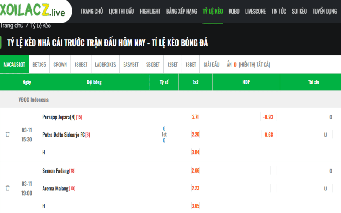Select the LADBROKES tab
The width and height of the screenshot is (341, 213).
[105, 65]
